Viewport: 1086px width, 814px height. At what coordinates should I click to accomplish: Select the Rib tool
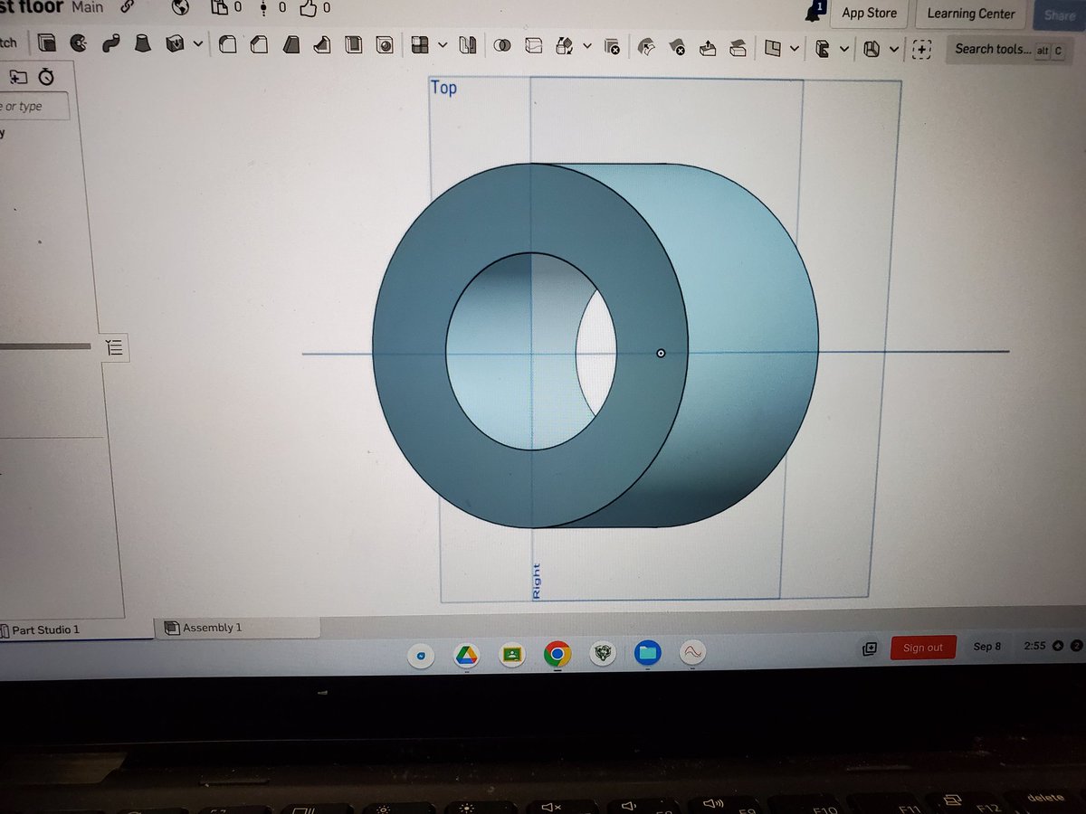(322, 44)
